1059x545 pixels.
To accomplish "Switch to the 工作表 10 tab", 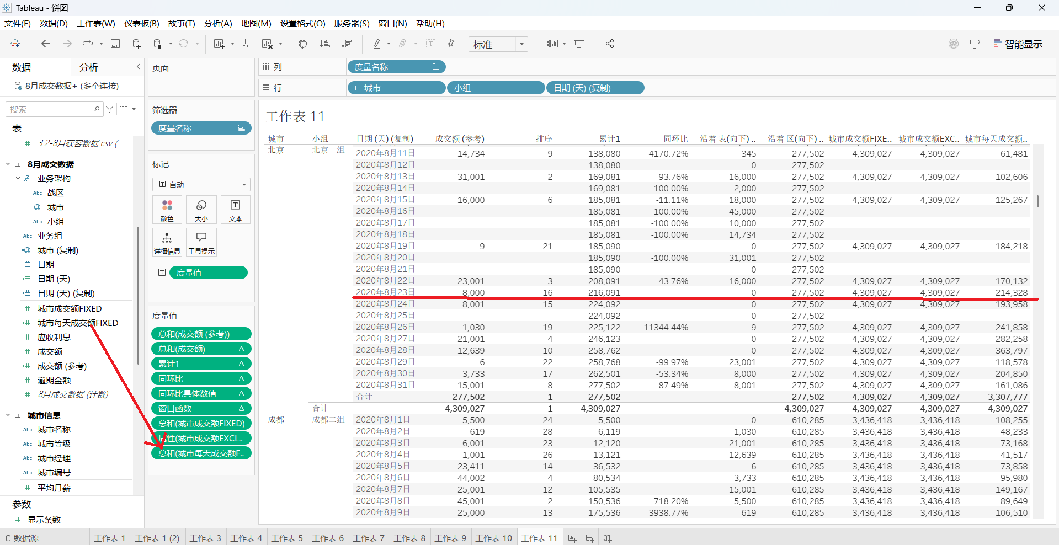I will [x=494, y=538].
